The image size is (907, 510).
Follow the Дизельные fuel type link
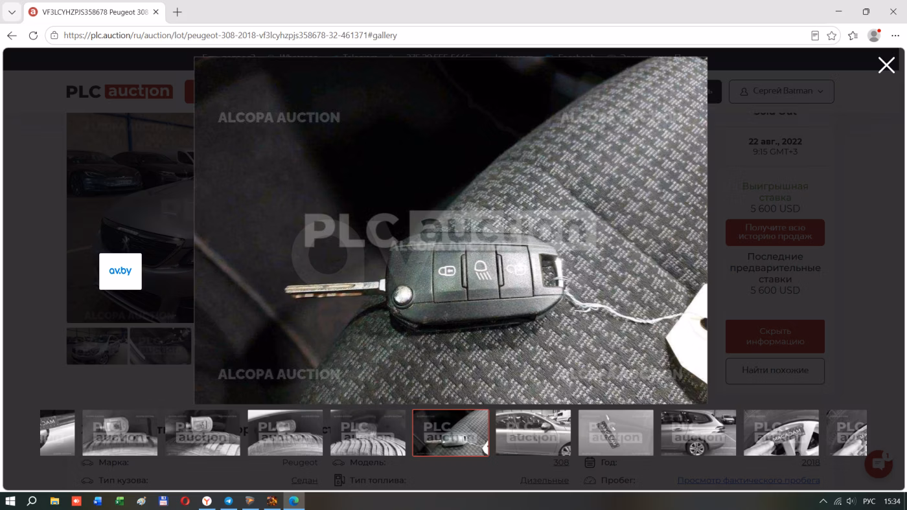tap(544, 480)
